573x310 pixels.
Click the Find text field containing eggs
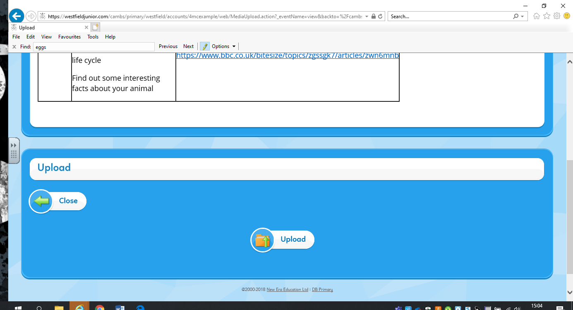click(94, 47)
